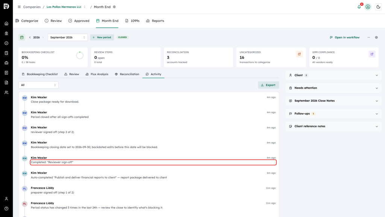Open the All activity filter dropdown

39,85
